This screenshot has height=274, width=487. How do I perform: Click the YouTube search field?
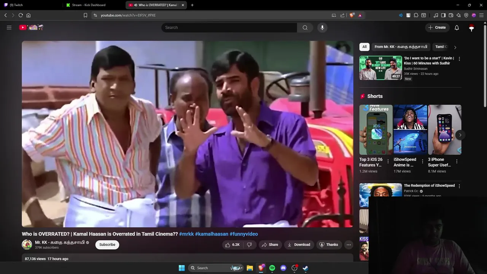click(229, 27)
